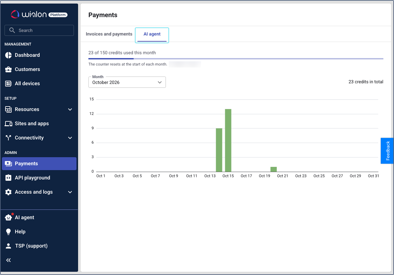Click the tallest bar at Oct 15
Viewport: 394px width, 275px height.
coord(228,140)
